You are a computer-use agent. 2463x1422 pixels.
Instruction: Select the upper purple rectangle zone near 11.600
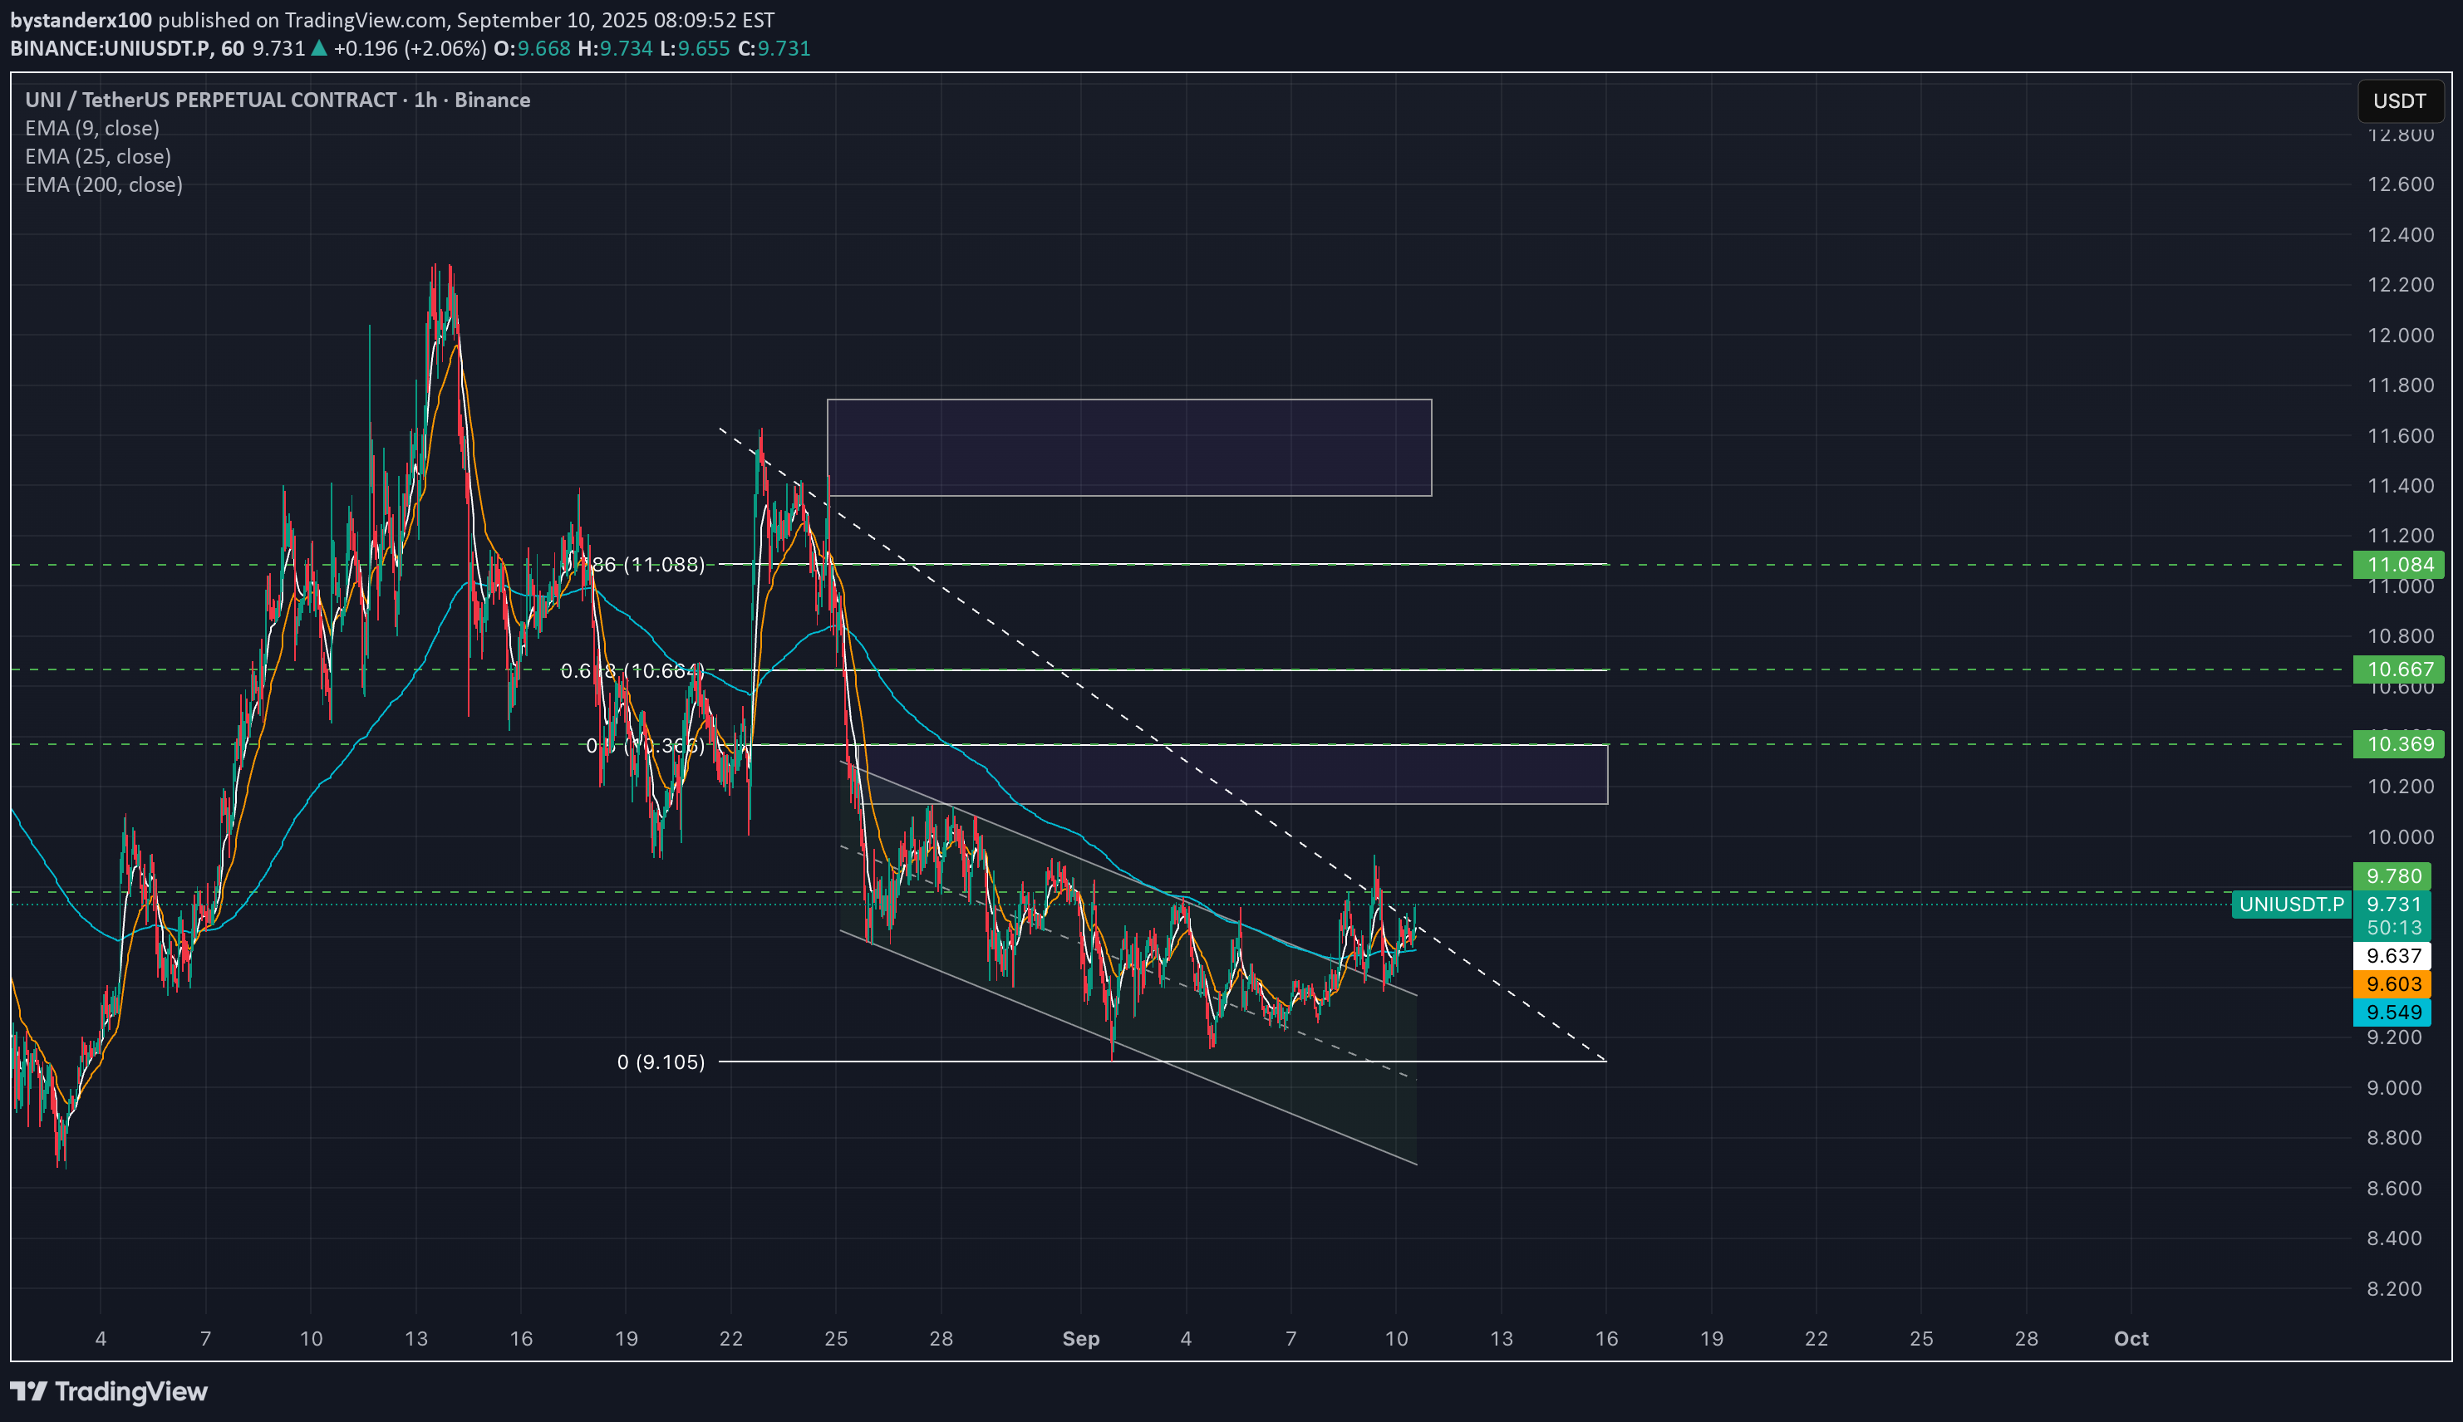[1129, 448]
